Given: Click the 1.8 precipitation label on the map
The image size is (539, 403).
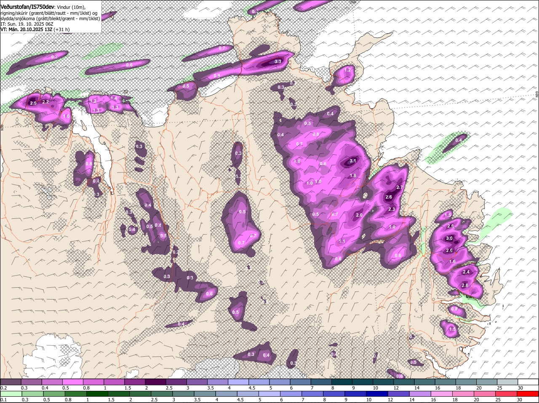Looking at the screenshot, I should tap(353, 176).
